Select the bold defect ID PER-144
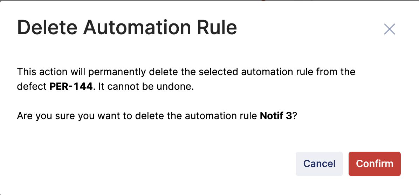This screenshot has width=419, height=195. click(x=72, y=87)
